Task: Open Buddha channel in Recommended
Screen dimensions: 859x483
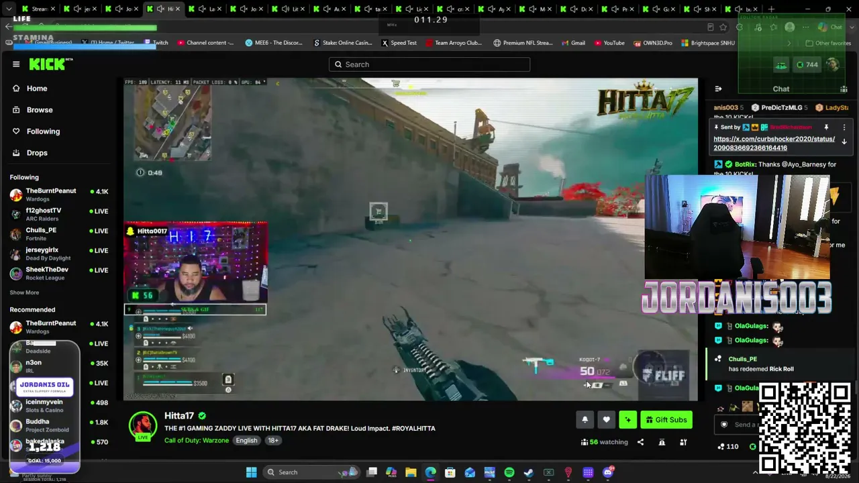Action: pyautogui.click(x=59, y=425)
